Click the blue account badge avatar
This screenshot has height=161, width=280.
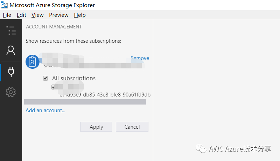coord(32,62)
